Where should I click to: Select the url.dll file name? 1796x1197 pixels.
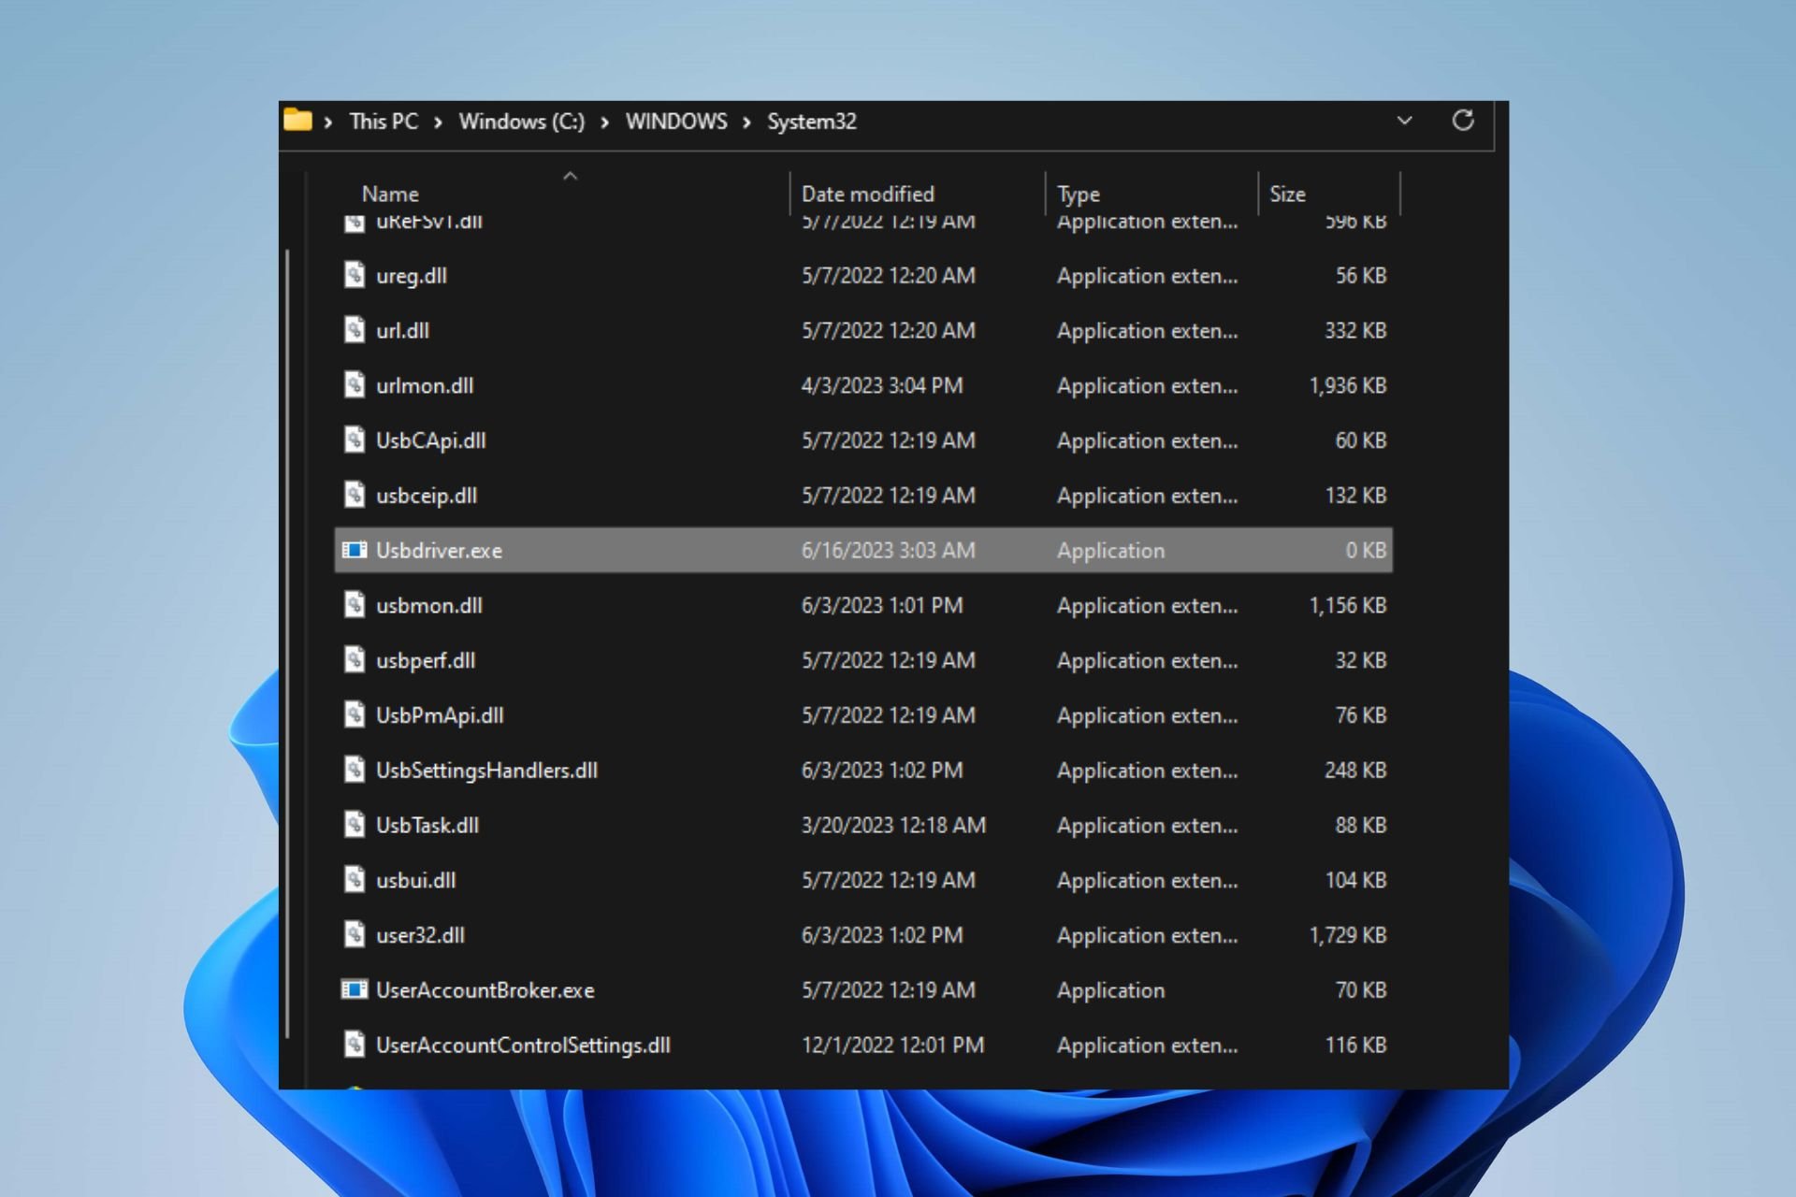402,330
